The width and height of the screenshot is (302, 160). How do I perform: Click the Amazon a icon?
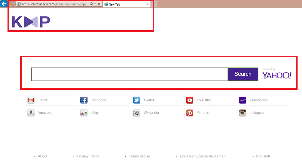31,113
